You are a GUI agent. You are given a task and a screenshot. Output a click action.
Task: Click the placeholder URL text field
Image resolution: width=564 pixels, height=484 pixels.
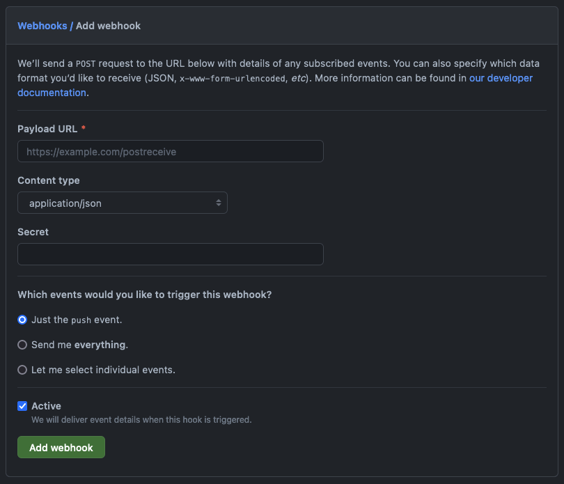[170, 151]
